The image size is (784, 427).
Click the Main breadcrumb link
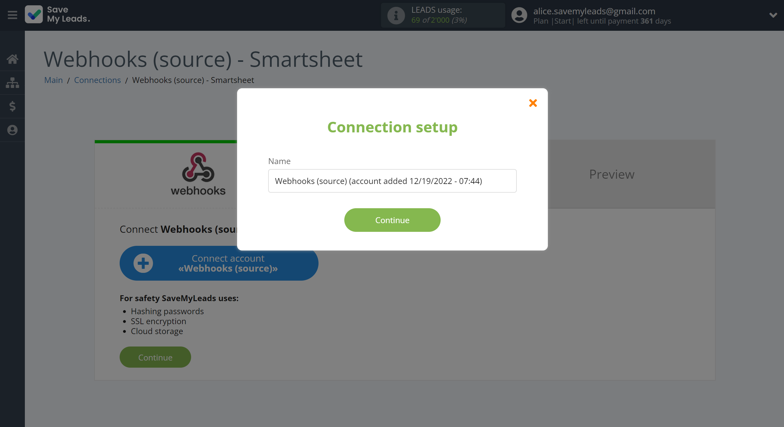click(53, 80)
